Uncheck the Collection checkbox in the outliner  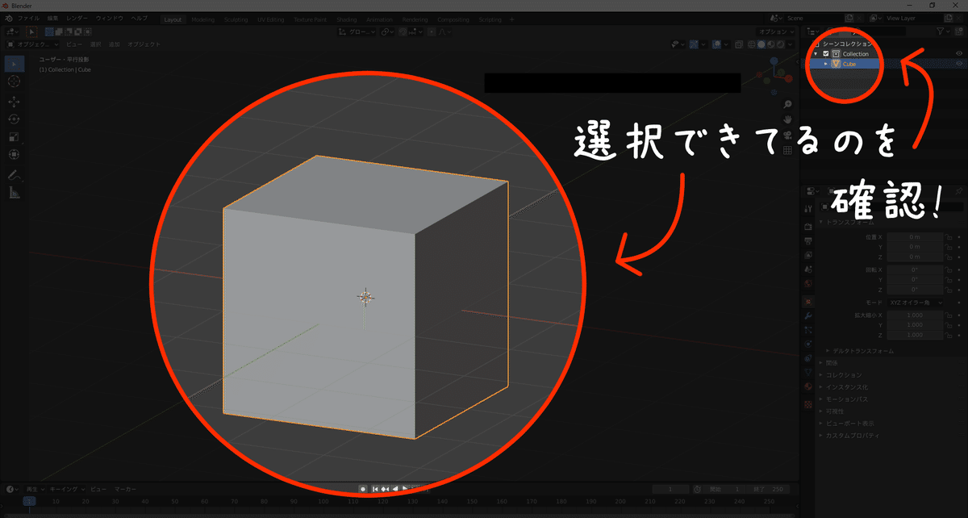point(825,53)
